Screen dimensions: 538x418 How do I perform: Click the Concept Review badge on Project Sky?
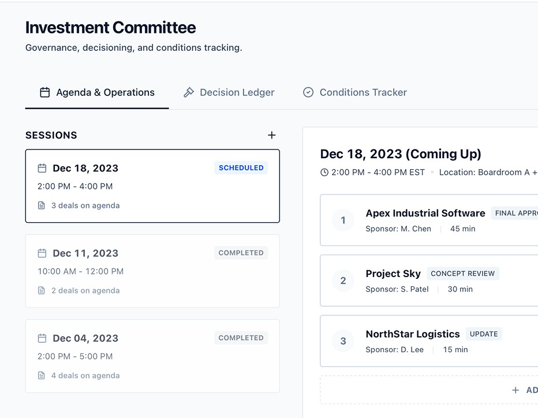(462, 274)
